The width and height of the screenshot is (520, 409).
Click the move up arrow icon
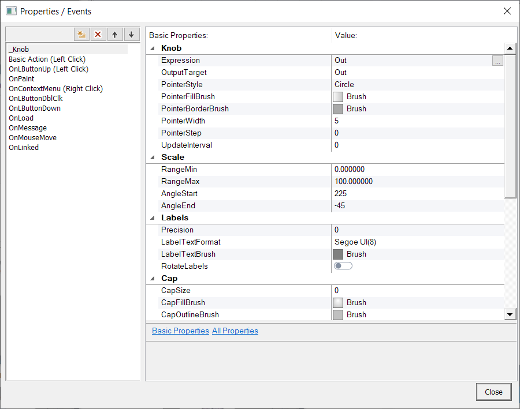114,35
